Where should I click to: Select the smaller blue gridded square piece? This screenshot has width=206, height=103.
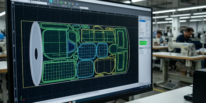pyautogui.click(x=102, y=50)
